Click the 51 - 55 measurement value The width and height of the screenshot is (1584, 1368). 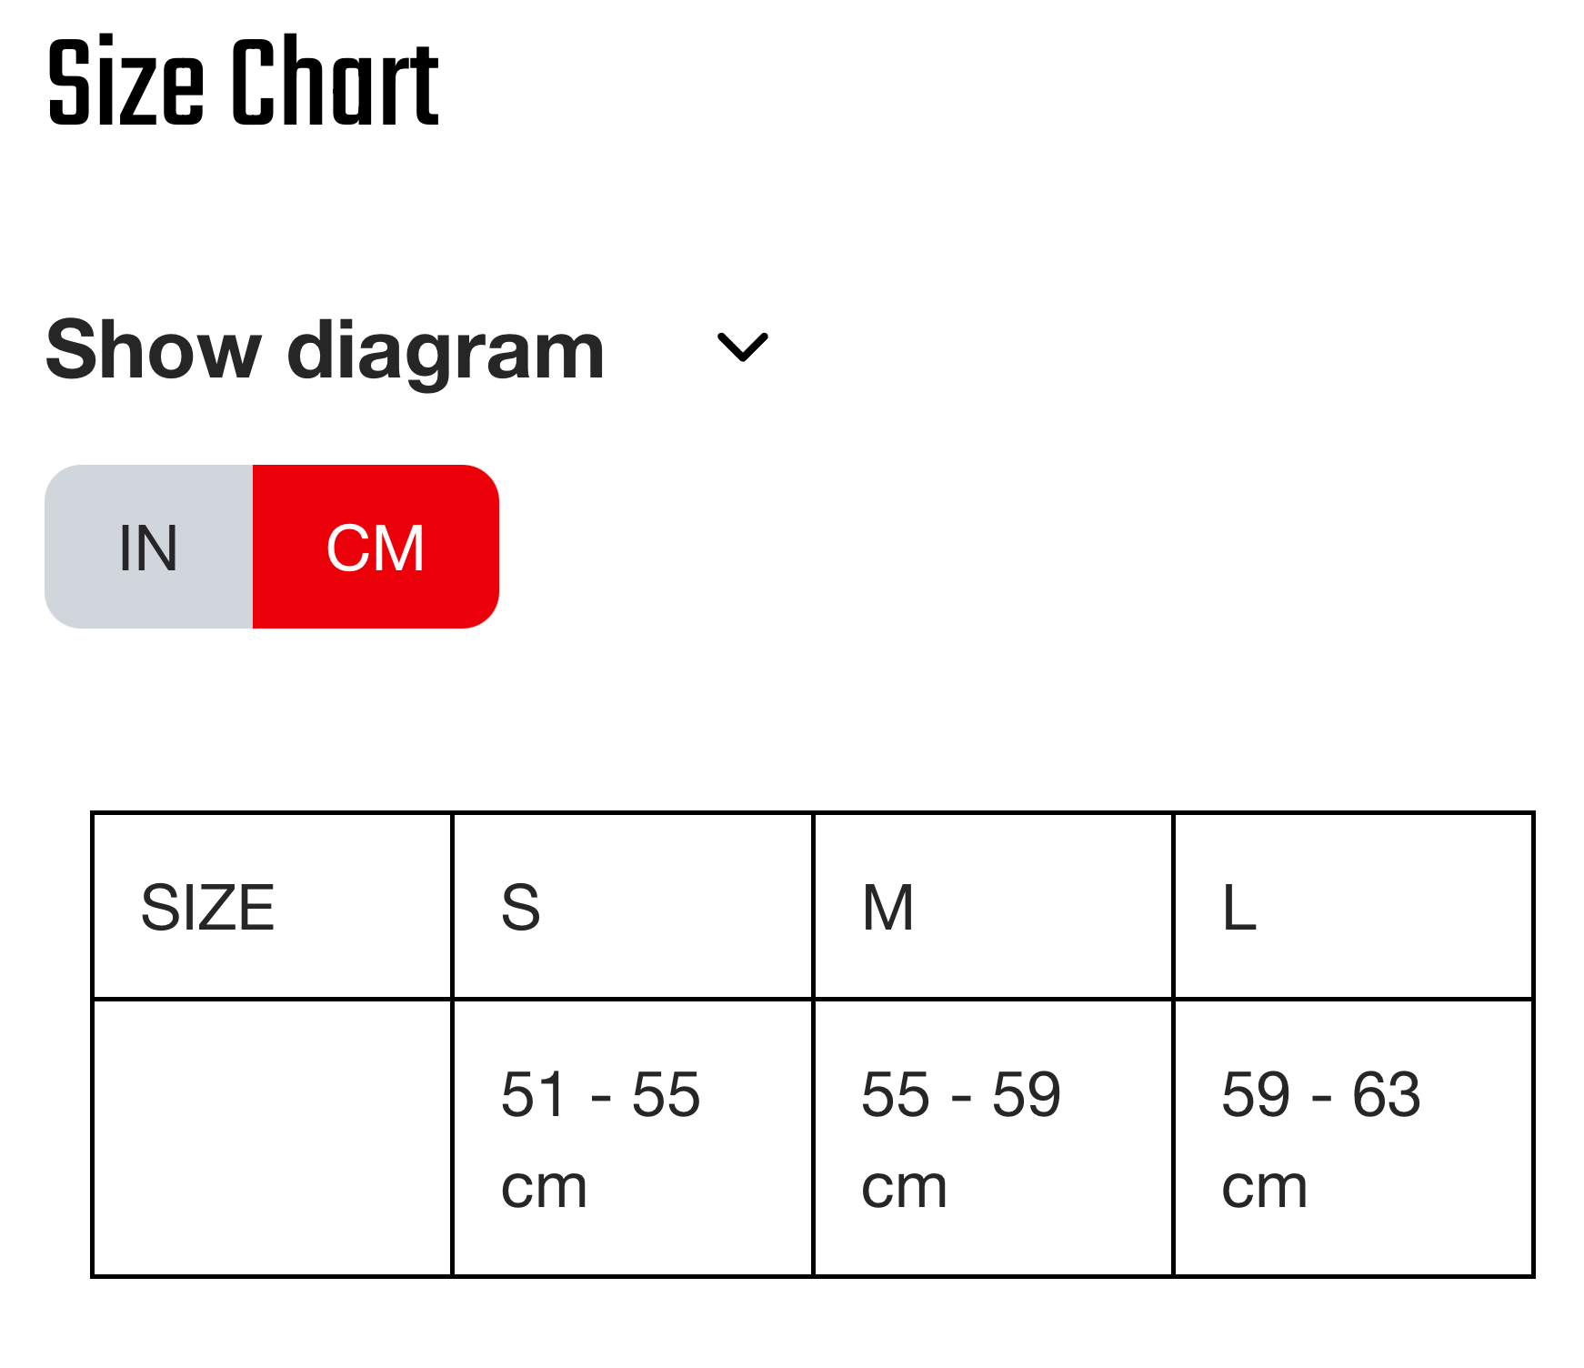[600, 1094]
